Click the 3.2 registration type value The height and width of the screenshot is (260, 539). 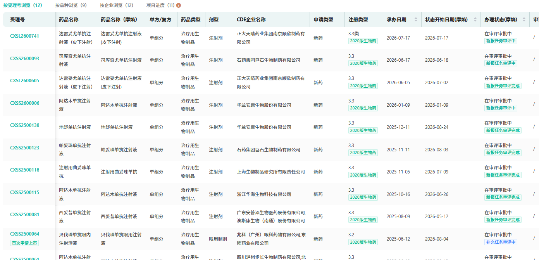tap(351, 235)
